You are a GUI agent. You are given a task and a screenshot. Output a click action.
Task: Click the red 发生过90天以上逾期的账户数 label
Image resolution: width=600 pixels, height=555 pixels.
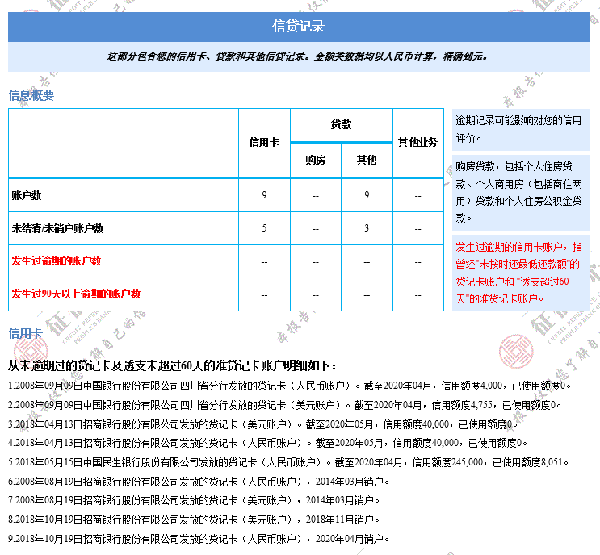(76, 294)
